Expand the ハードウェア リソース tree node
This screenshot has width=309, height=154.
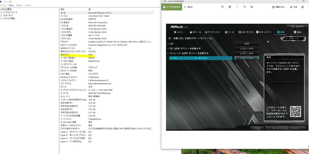(1, 12)
